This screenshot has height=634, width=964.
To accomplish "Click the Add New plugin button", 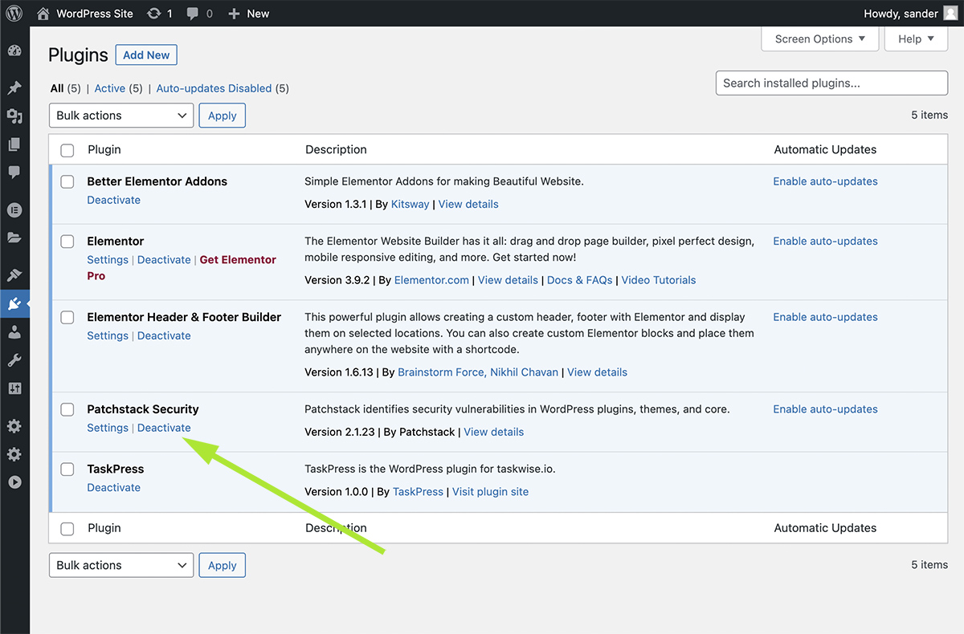I will pos(146,55).
